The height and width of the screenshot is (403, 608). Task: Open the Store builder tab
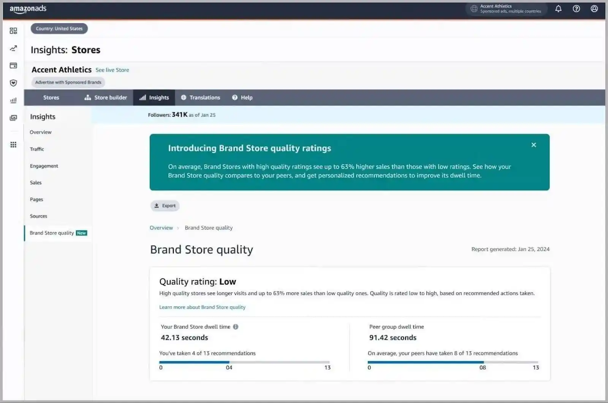point(106,98)
